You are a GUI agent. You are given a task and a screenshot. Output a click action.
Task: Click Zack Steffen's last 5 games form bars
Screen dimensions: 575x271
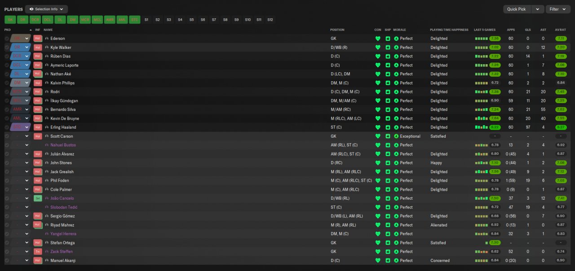482,252
